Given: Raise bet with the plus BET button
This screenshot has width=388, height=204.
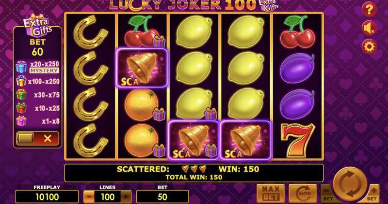Looking at the screenshot, I should 373,193.
